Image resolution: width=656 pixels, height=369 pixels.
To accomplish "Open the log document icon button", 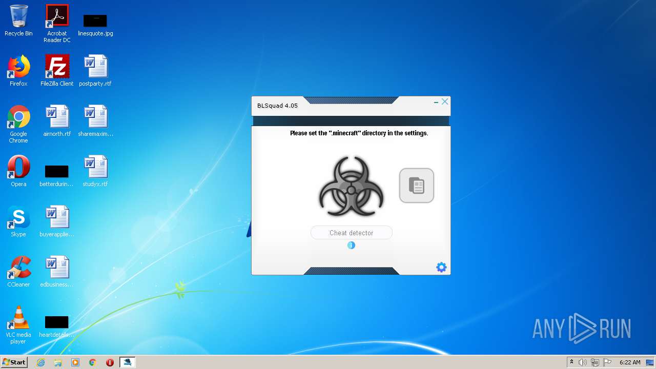I will [417, 186].
